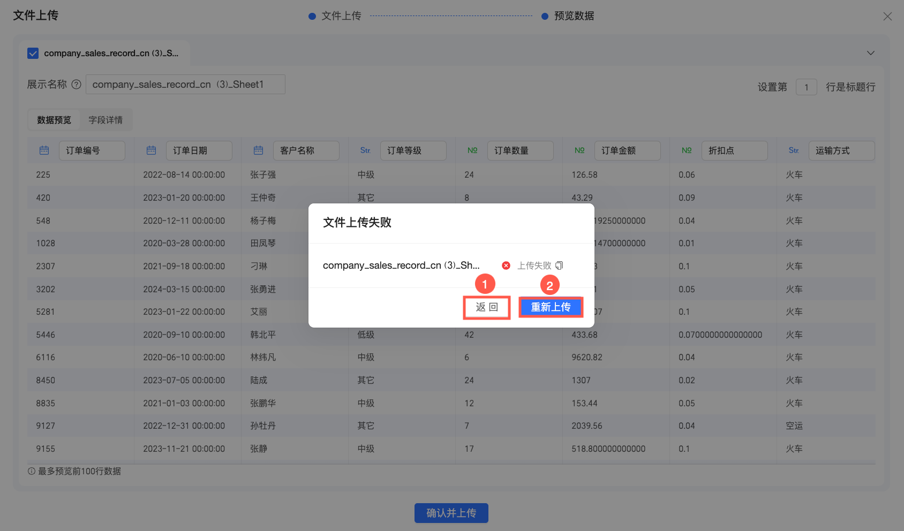
Task: Click the number type icon for 订单金额
Action: coord(580,150)
